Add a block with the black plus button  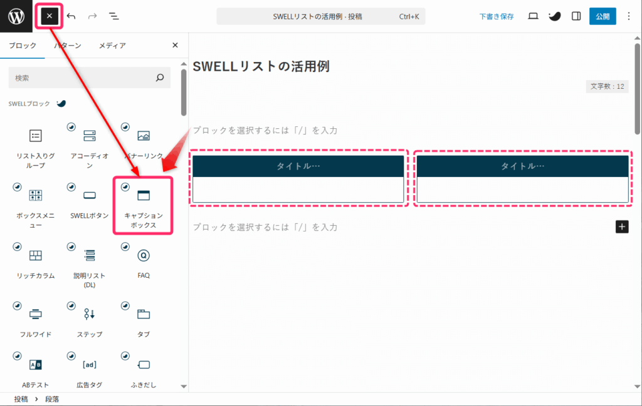(x=621, y=226)
